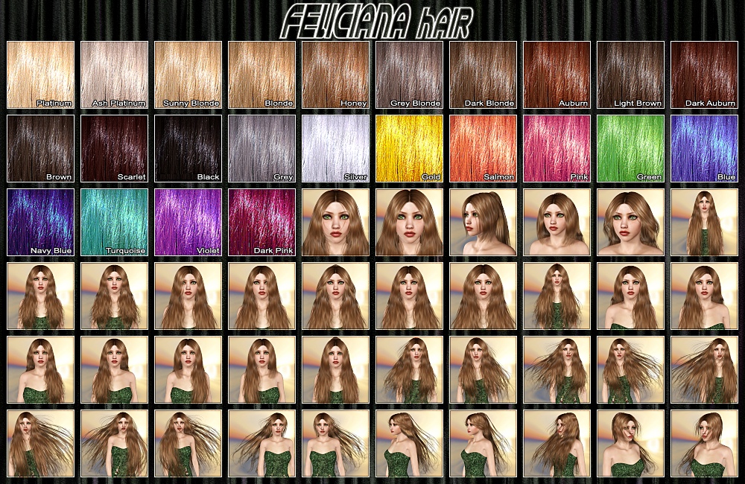The image size is (745, 484).
Task: Choose the Pink swatch
Action: click(557, 148)
